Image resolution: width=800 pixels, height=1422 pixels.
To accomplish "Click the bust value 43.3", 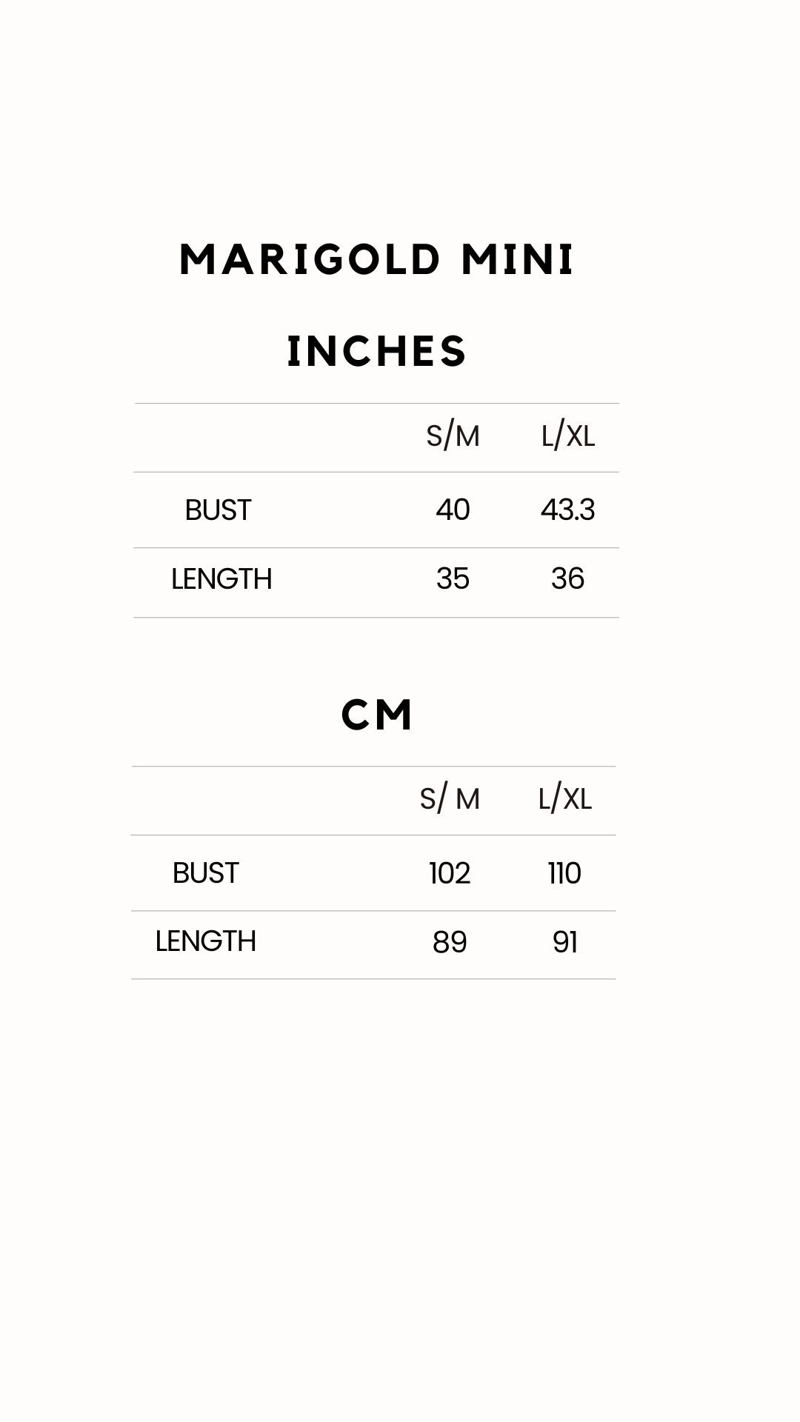I will coord(567,510).
